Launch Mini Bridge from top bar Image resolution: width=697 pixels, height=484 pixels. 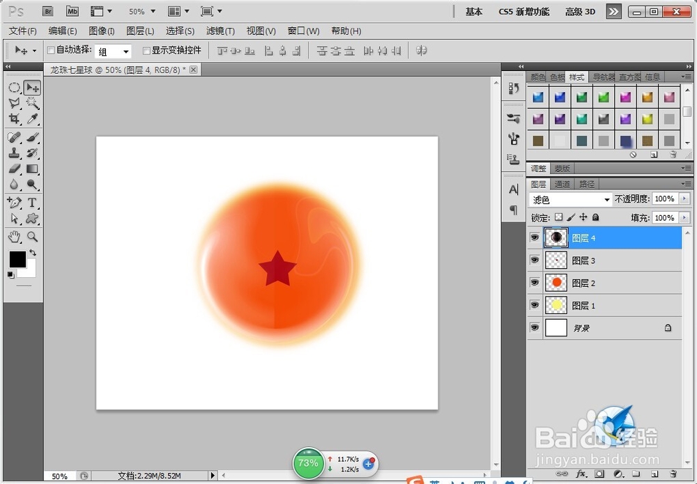(72, 12)
